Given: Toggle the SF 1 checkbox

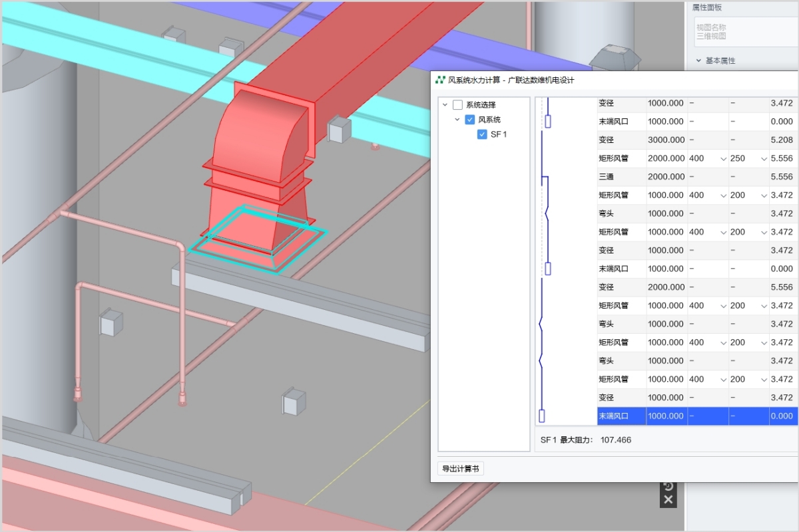Looking at the screenshot, I should [483, 134].
